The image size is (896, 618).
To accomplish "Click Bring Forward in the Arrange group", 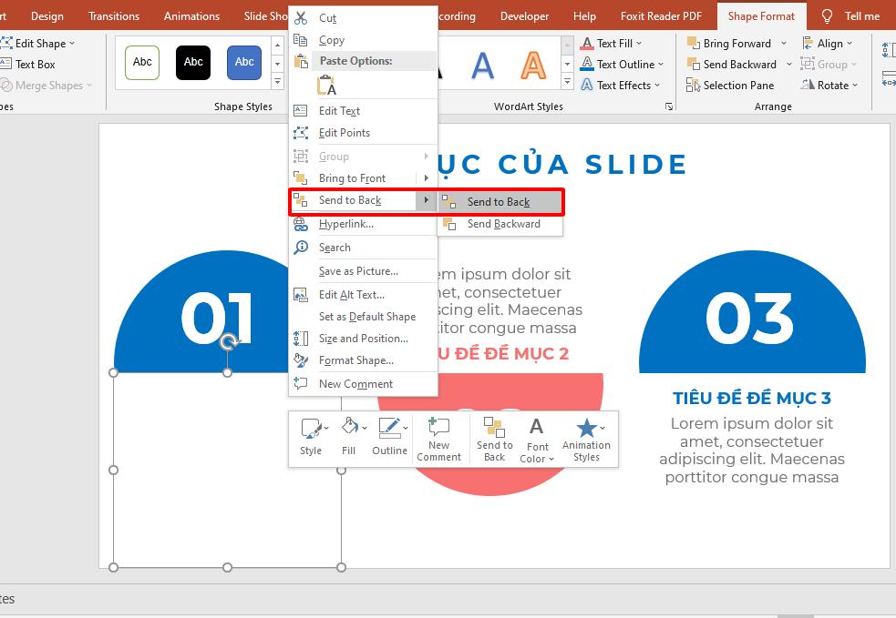I will 735,43.
